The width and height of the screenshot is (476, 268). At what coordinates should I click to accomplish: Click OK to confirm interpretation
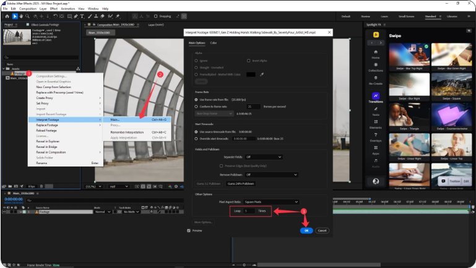306,230
